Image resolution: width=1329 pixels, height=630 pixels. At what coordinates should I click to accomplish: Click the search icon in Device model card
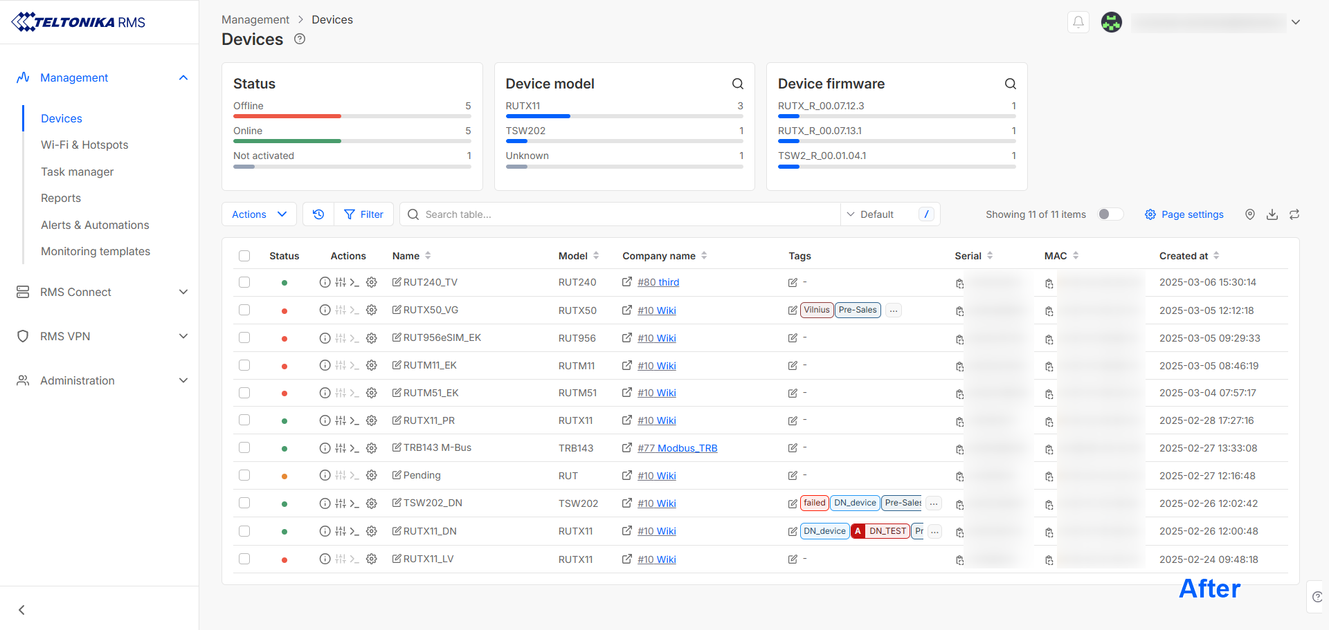click(x=737, y=84)
